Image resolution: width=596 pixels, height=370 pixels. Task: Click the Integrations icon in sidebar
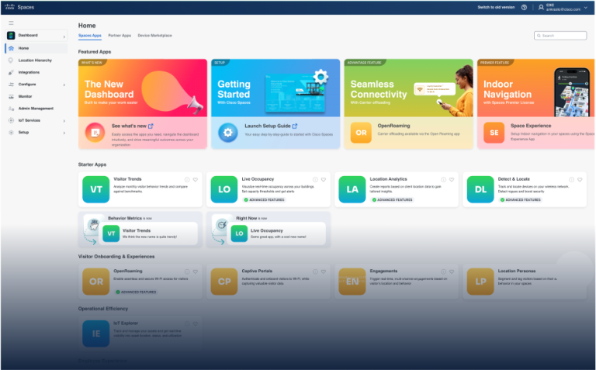pyautogui.click(x=11, y=72)
